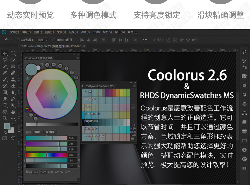Switch Coolorus sliders to RGB mode
The height and width of the screenshot is (185, 250).
click(x=36, y=172)
